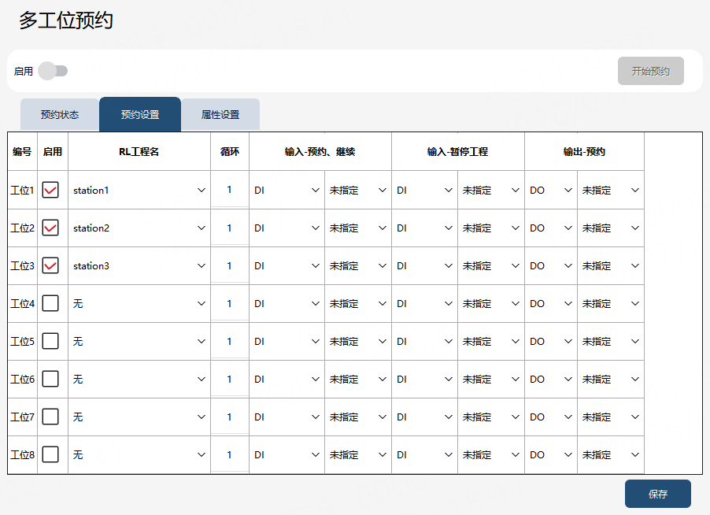Click the 工位4 循环 count field
Viewport: 710px width, 515px height.
[230, 303]
